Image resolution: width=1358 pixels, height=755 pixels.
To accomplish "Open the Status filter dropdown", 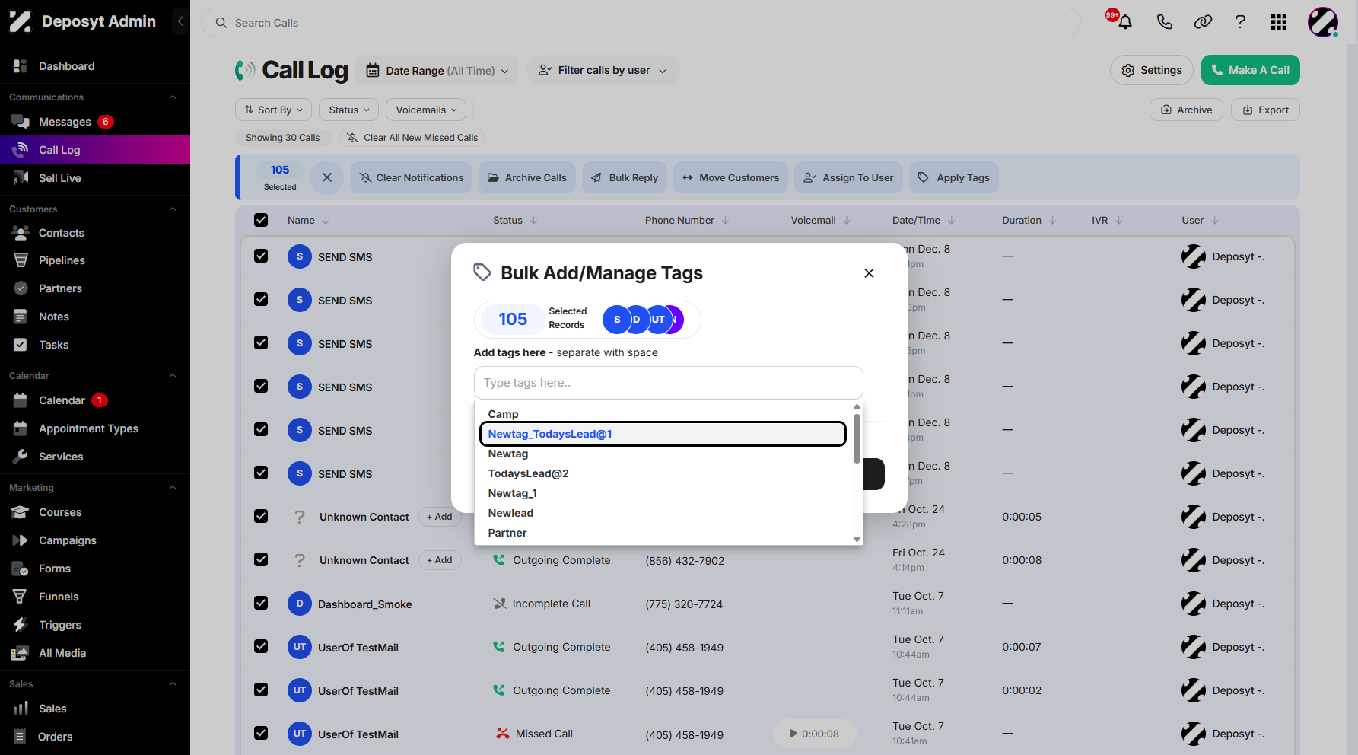I will click(x=349, y=110).
